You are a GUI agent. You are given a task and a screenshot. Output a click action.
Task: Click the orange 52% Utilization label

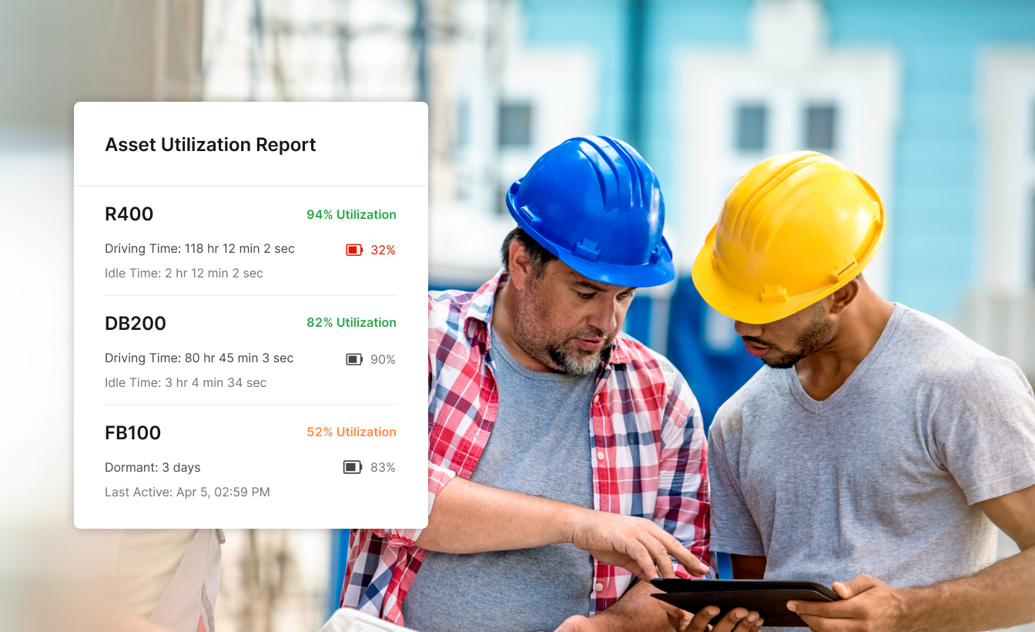click(351, 432)
